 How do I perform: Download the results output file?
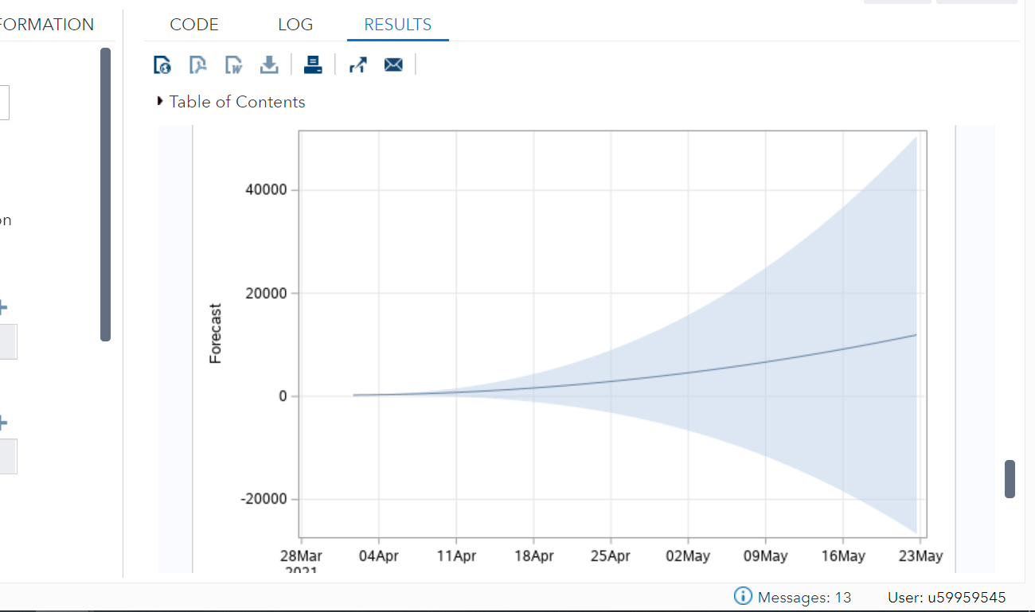pos(268,64)
